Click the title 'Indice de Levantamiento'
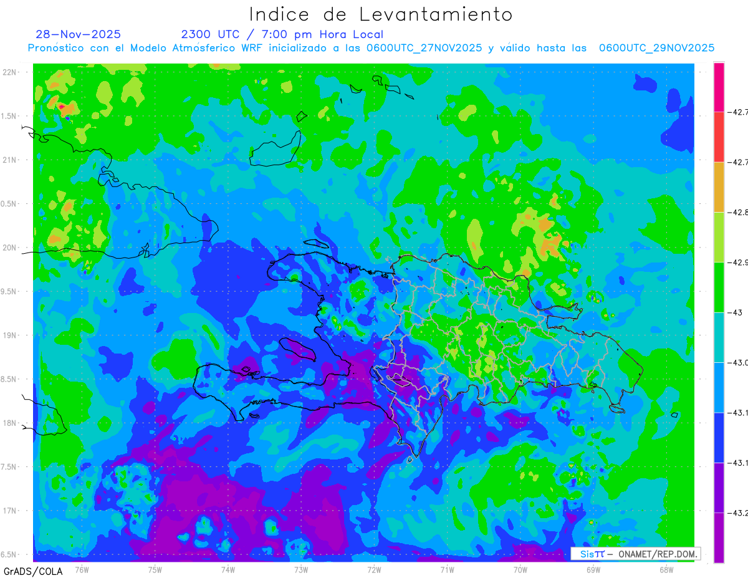 click(381, 14)
